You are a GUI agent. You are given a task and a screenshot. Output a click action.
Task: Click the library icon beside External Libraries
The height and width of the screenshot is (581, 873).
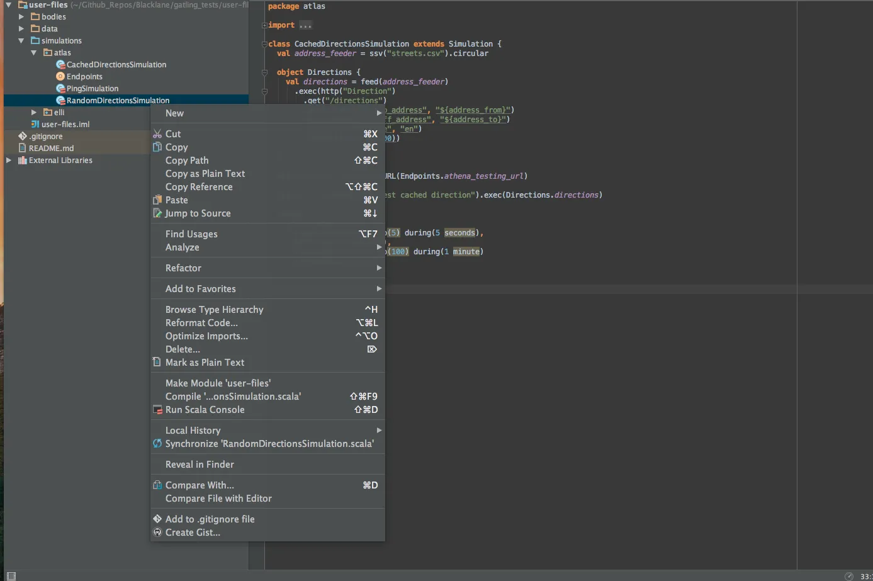pyautogui.click(x=23, y=161)
